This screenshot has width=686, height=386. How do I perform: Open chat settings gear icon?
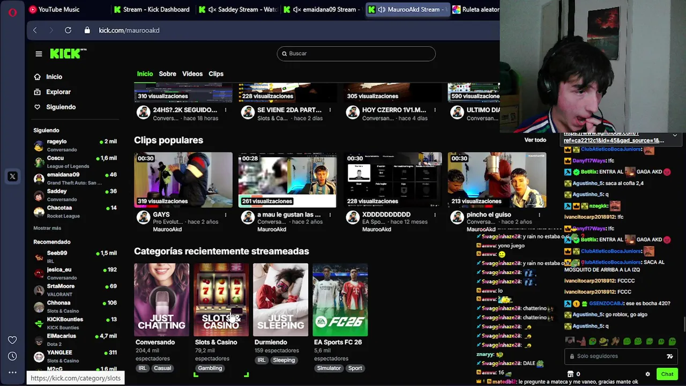coord(647,374)
